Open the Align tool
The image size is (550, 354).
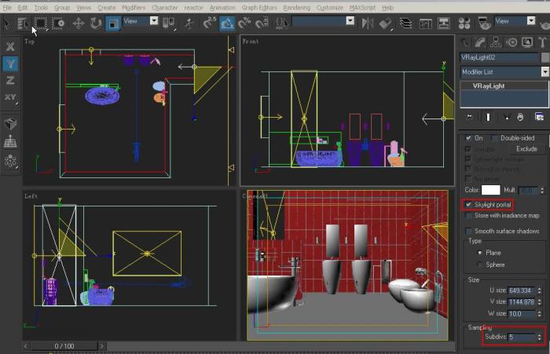[x=385, y=24]
